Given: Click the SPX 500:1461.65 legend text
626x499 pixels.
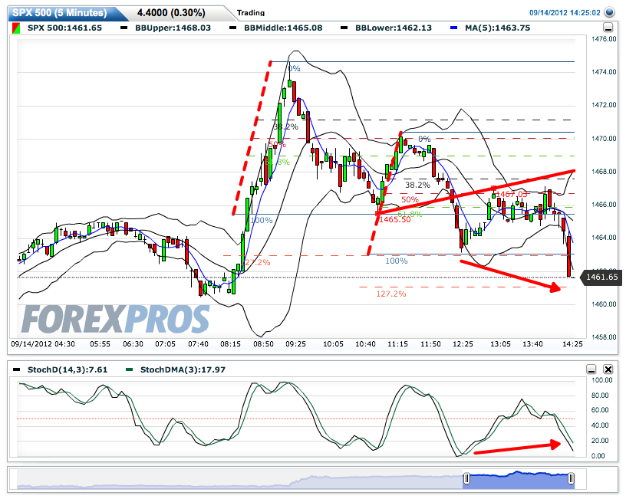Looking at the screenshot, I should [x=64, y=28].
